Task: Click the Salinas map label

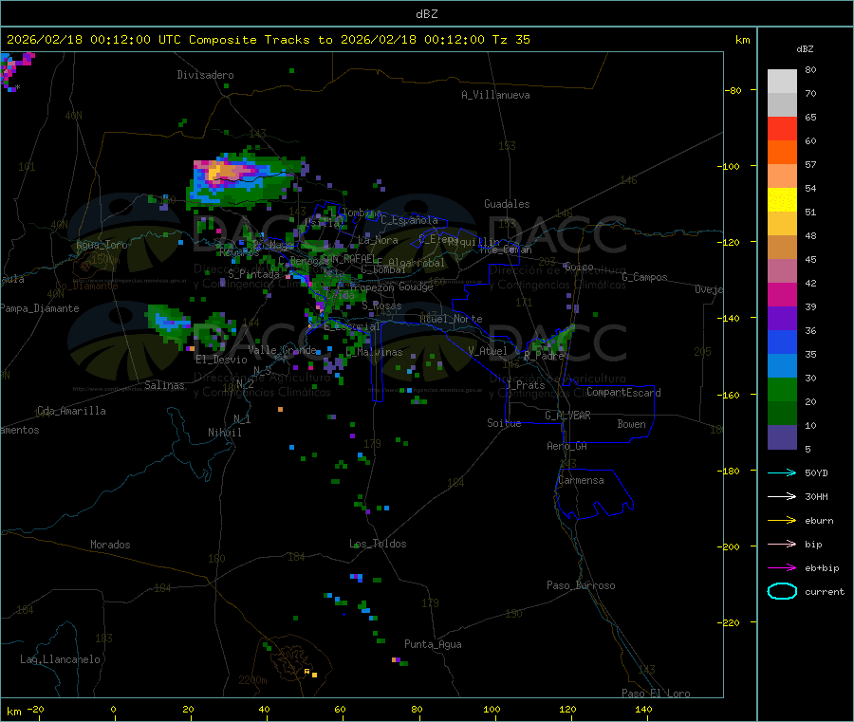Action: [x=164, y=385]
